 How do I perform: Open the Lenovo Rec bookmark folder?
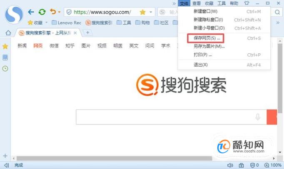click(66, 22)
